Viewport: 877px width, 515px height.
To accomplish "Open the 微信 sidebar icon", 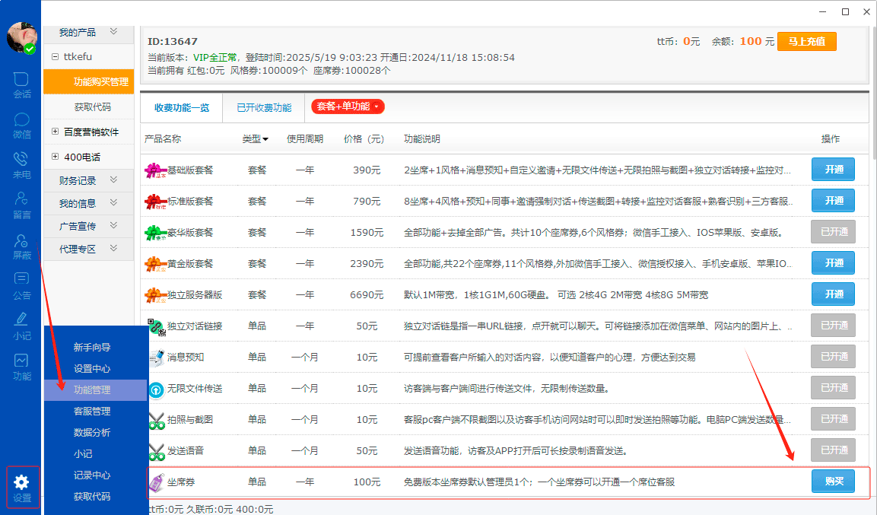I will click(21, 126).
